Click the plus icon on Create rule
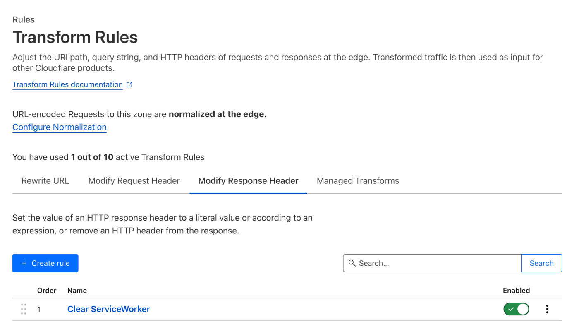This screenshot has height=334, width=579. click(x=24, y=263)
